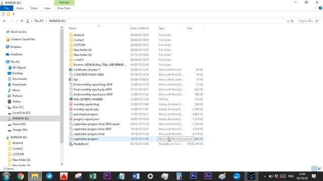Select monthly report-july PDF icon

click(71, 109)
